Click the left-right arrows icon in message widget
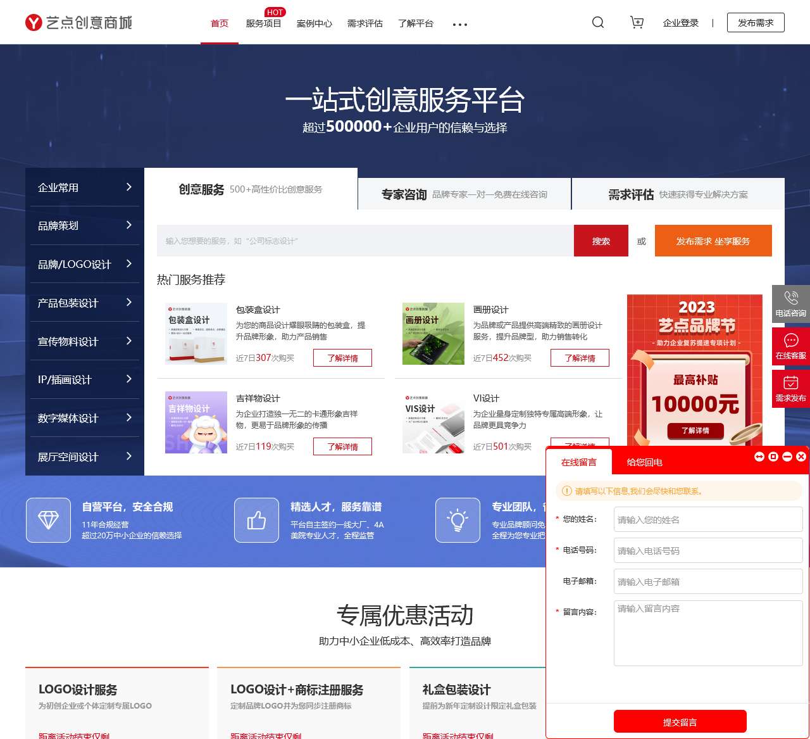Screen dimensions: 810x739 (759, 457)
